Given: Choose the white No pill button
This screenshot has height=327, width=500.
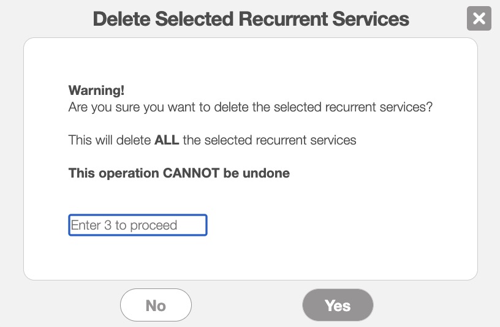Looking at the screenshot, I should [x=156, y=305].
